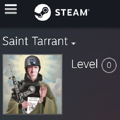The image size is (120, 120).
Task: Click the profile display name heading
Action: point(35,41)
